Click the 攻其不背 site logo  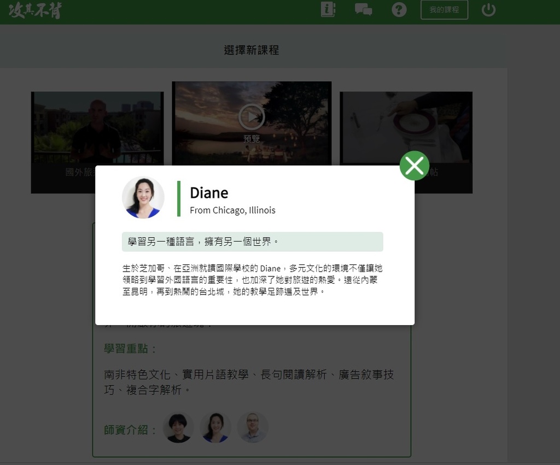coord(35,10)
